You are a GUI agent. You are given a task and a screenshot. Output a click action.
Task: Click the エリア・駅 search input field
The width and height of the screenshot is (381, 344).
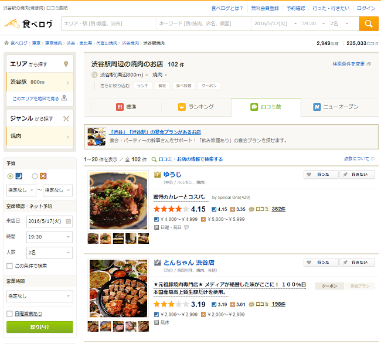coord(108,23)
